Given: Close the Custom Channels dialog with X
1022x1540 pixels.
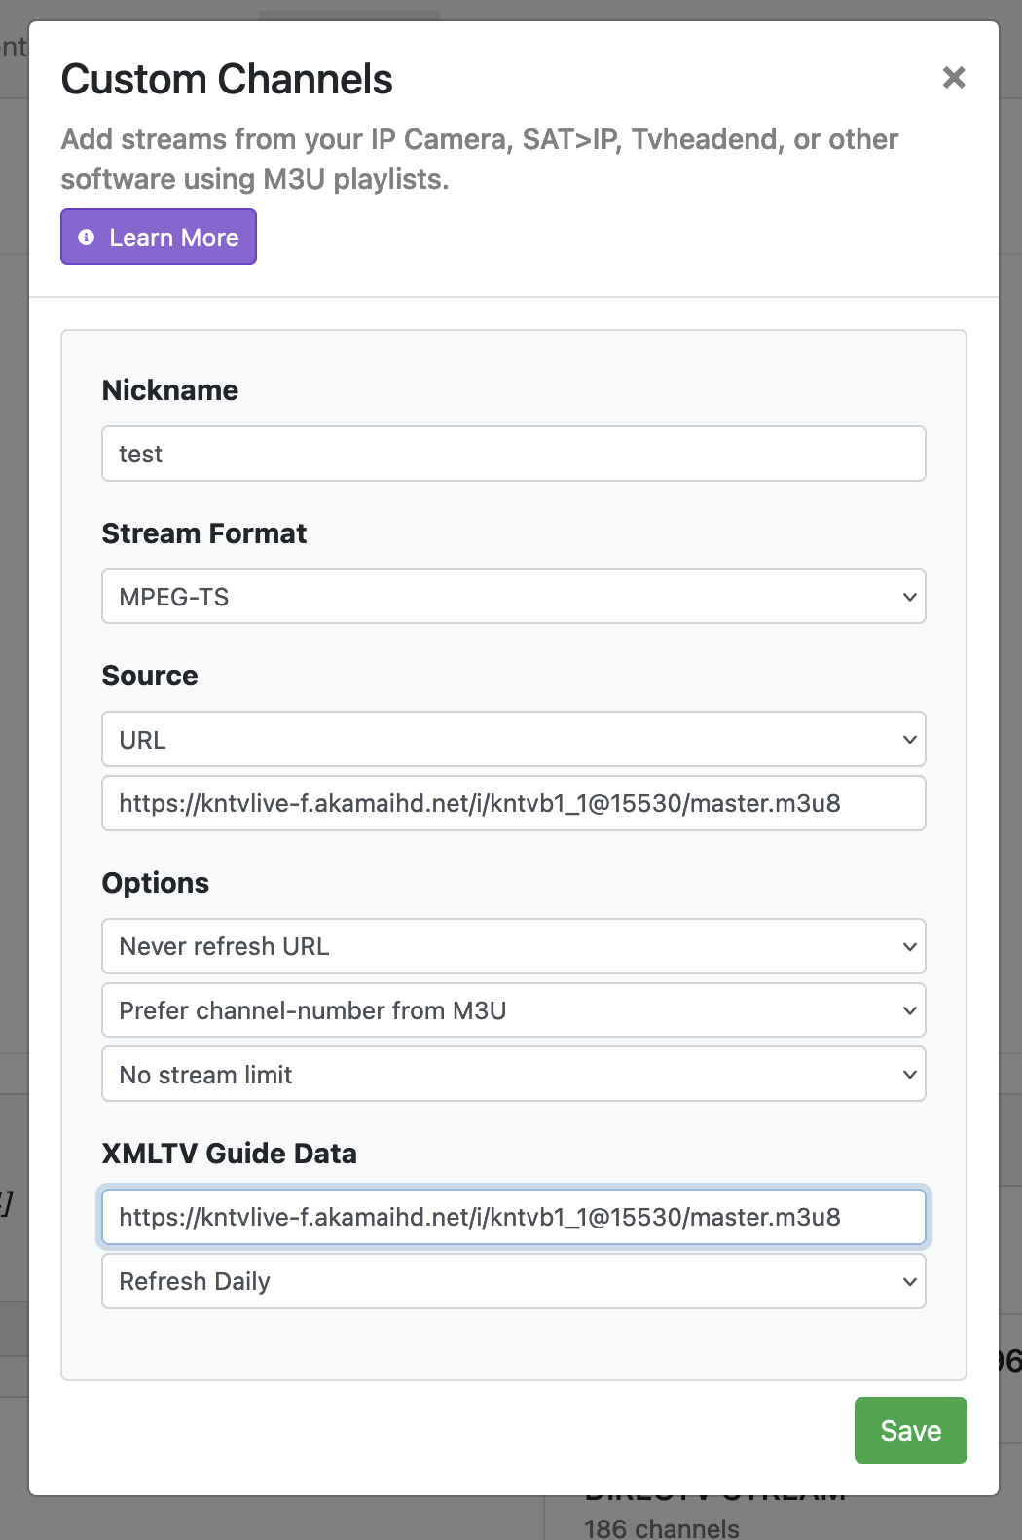Looking at the screenshot, I should click(953, 78).
